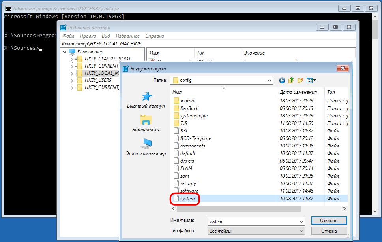382x242 pixels.
Task: Create a new folder icon
Action: [x=300, y=80]
